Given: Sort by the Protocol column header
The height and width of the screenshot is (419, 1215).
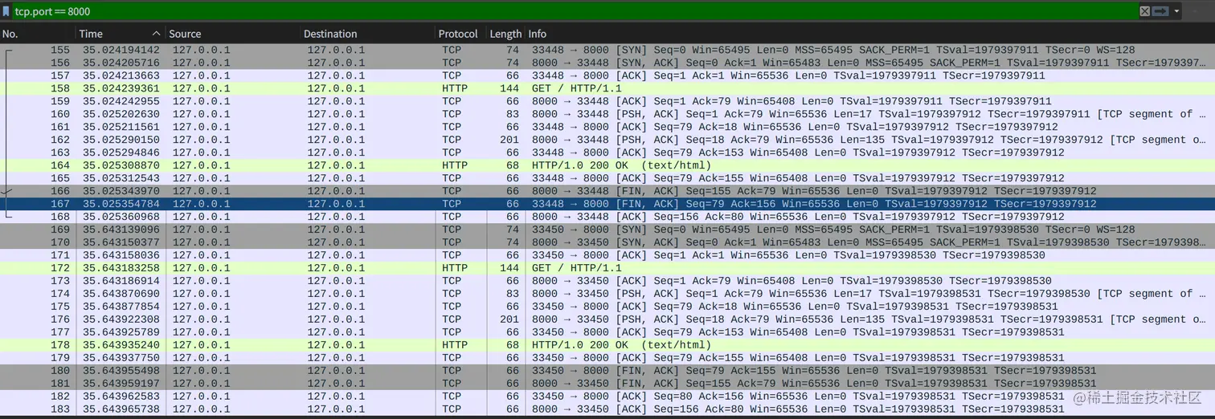Looking at the screenshot, I should (460, 34).
